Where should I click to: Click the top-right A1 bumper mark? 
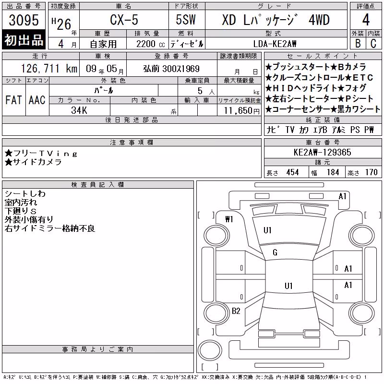tap(342, 196)
